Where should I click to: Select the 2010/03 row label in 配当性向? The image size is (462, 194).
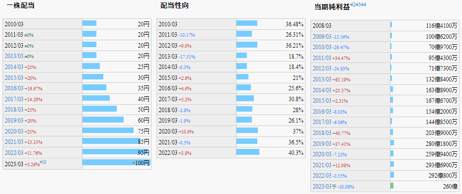(x=168, y=24)
